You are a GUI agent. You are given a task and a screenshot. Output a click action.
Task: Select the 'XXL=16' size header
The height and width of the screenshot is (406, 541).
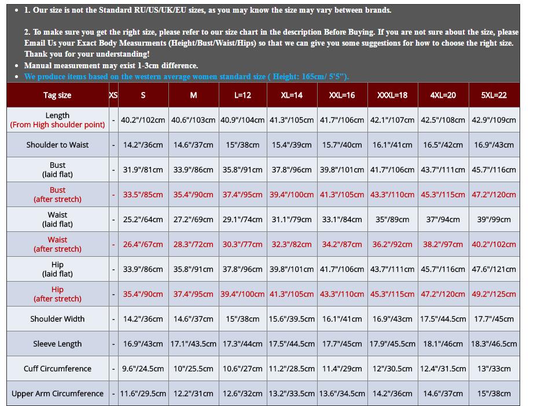coord(342,95)
